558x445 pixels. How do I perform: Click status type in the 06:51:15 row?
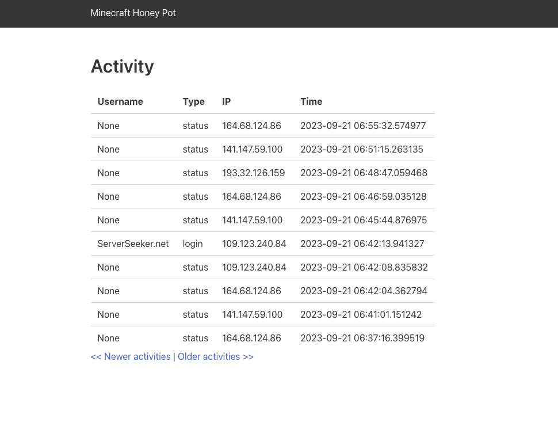click(196, 149)
